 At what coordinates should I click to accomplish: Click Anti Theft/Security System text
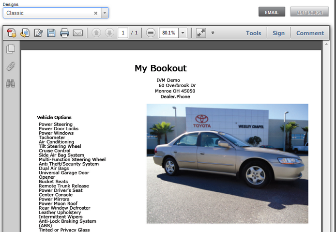pos(69,164)
